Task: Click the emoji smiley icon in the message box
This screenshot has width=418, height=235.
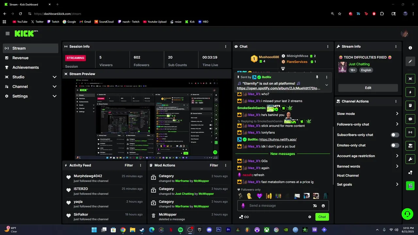Action: 323,206
